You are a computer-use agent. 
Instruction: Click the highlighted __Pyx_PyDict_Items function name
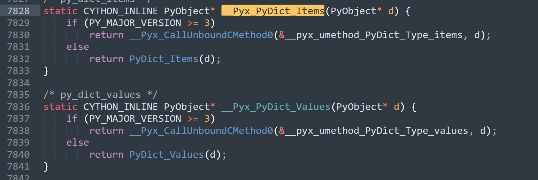[x=273, y=11]
